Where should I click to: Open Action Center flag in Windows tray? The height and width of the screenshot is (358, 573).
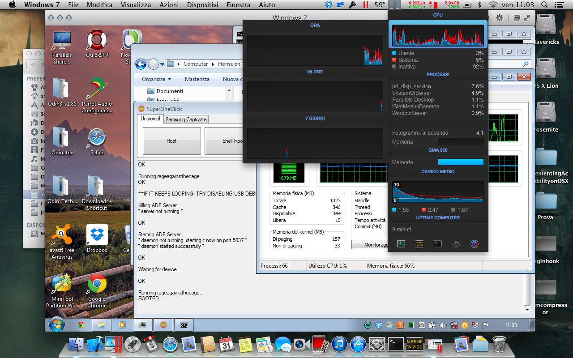click(x=486, y=325)
